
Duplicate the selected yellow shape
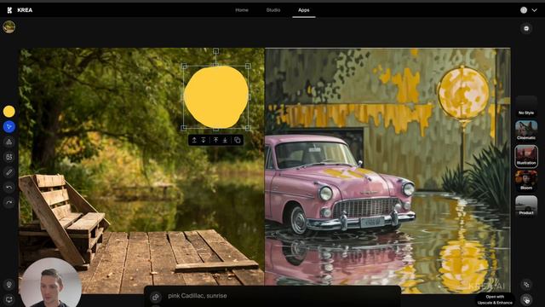(x=238, y=140)
